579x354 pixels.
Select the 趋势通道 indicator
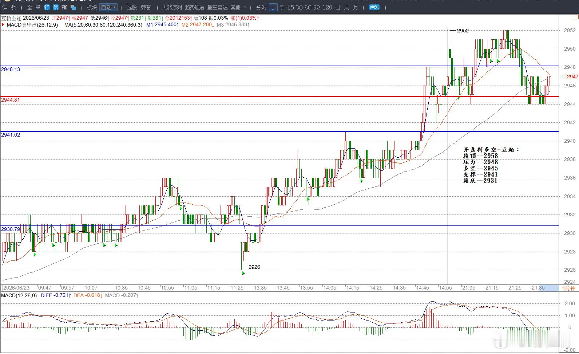click(195, 7)
